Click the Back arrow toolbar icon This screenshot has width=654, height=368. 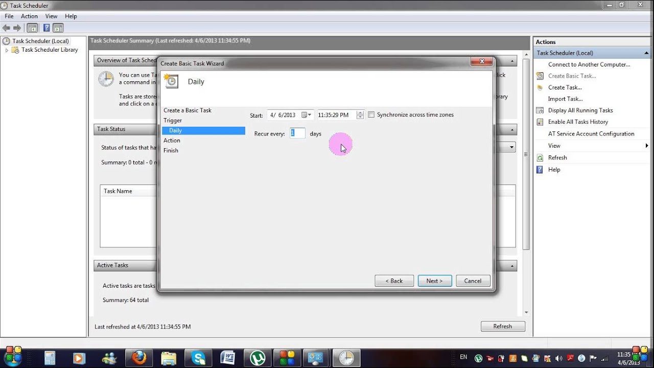[x=6, y=28]
